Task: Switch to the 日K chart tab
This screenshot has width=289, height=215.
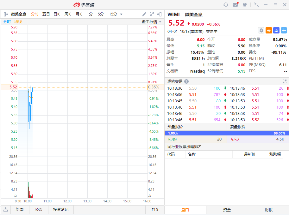Action: pos(57,14)
